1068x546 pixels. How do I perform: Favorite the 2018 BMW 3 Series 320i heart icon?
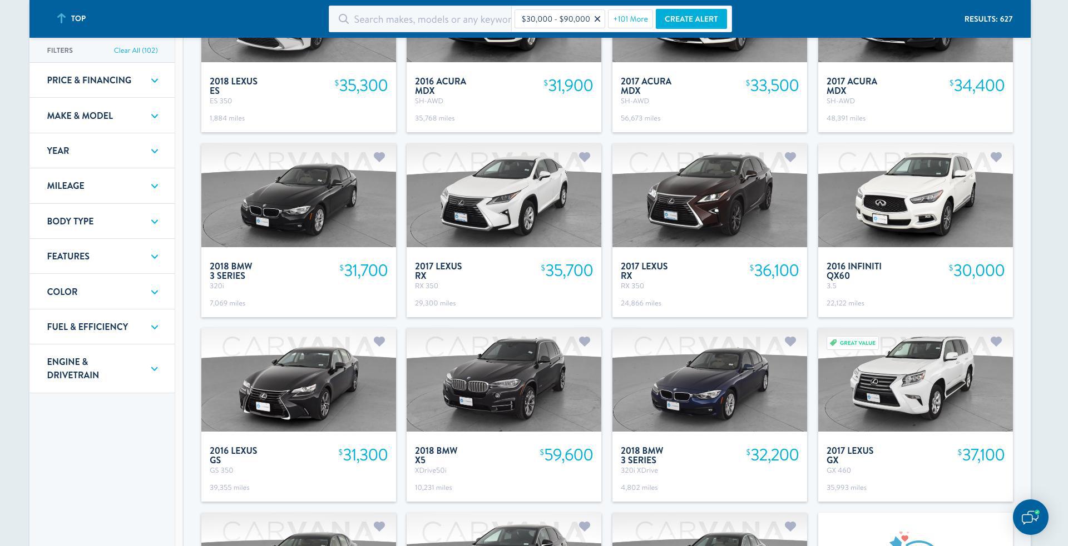(379, 157)
